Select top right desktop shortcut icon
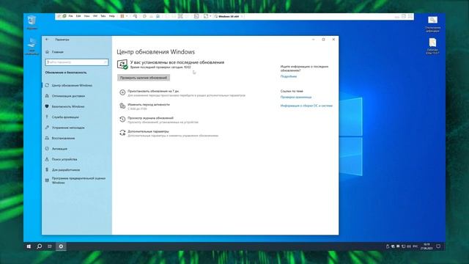469x264 pixels. tap(432, 24)
